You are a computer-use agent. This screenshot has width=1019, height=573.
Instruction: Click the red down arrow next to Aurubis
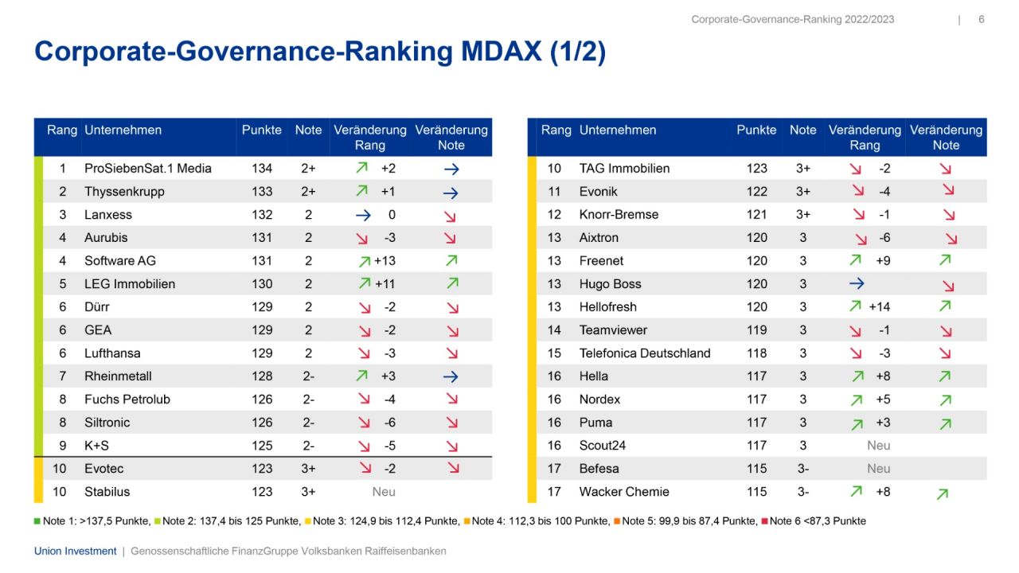point(361,237)
